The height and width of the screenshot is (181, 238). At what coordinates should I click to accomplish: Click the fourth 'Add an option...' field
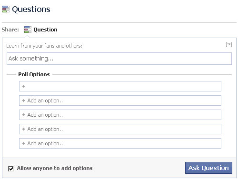120,129
